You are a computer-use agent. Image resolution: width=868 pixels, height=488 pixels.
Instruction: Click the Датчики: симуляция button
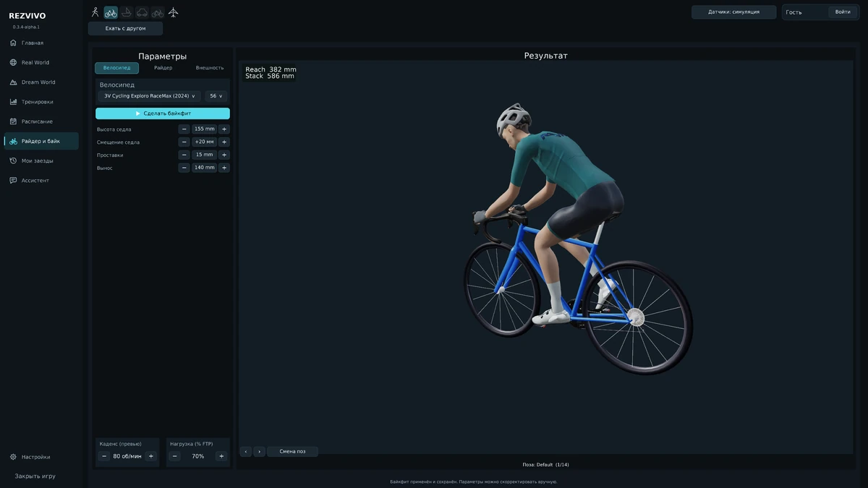tap(733, 12)
